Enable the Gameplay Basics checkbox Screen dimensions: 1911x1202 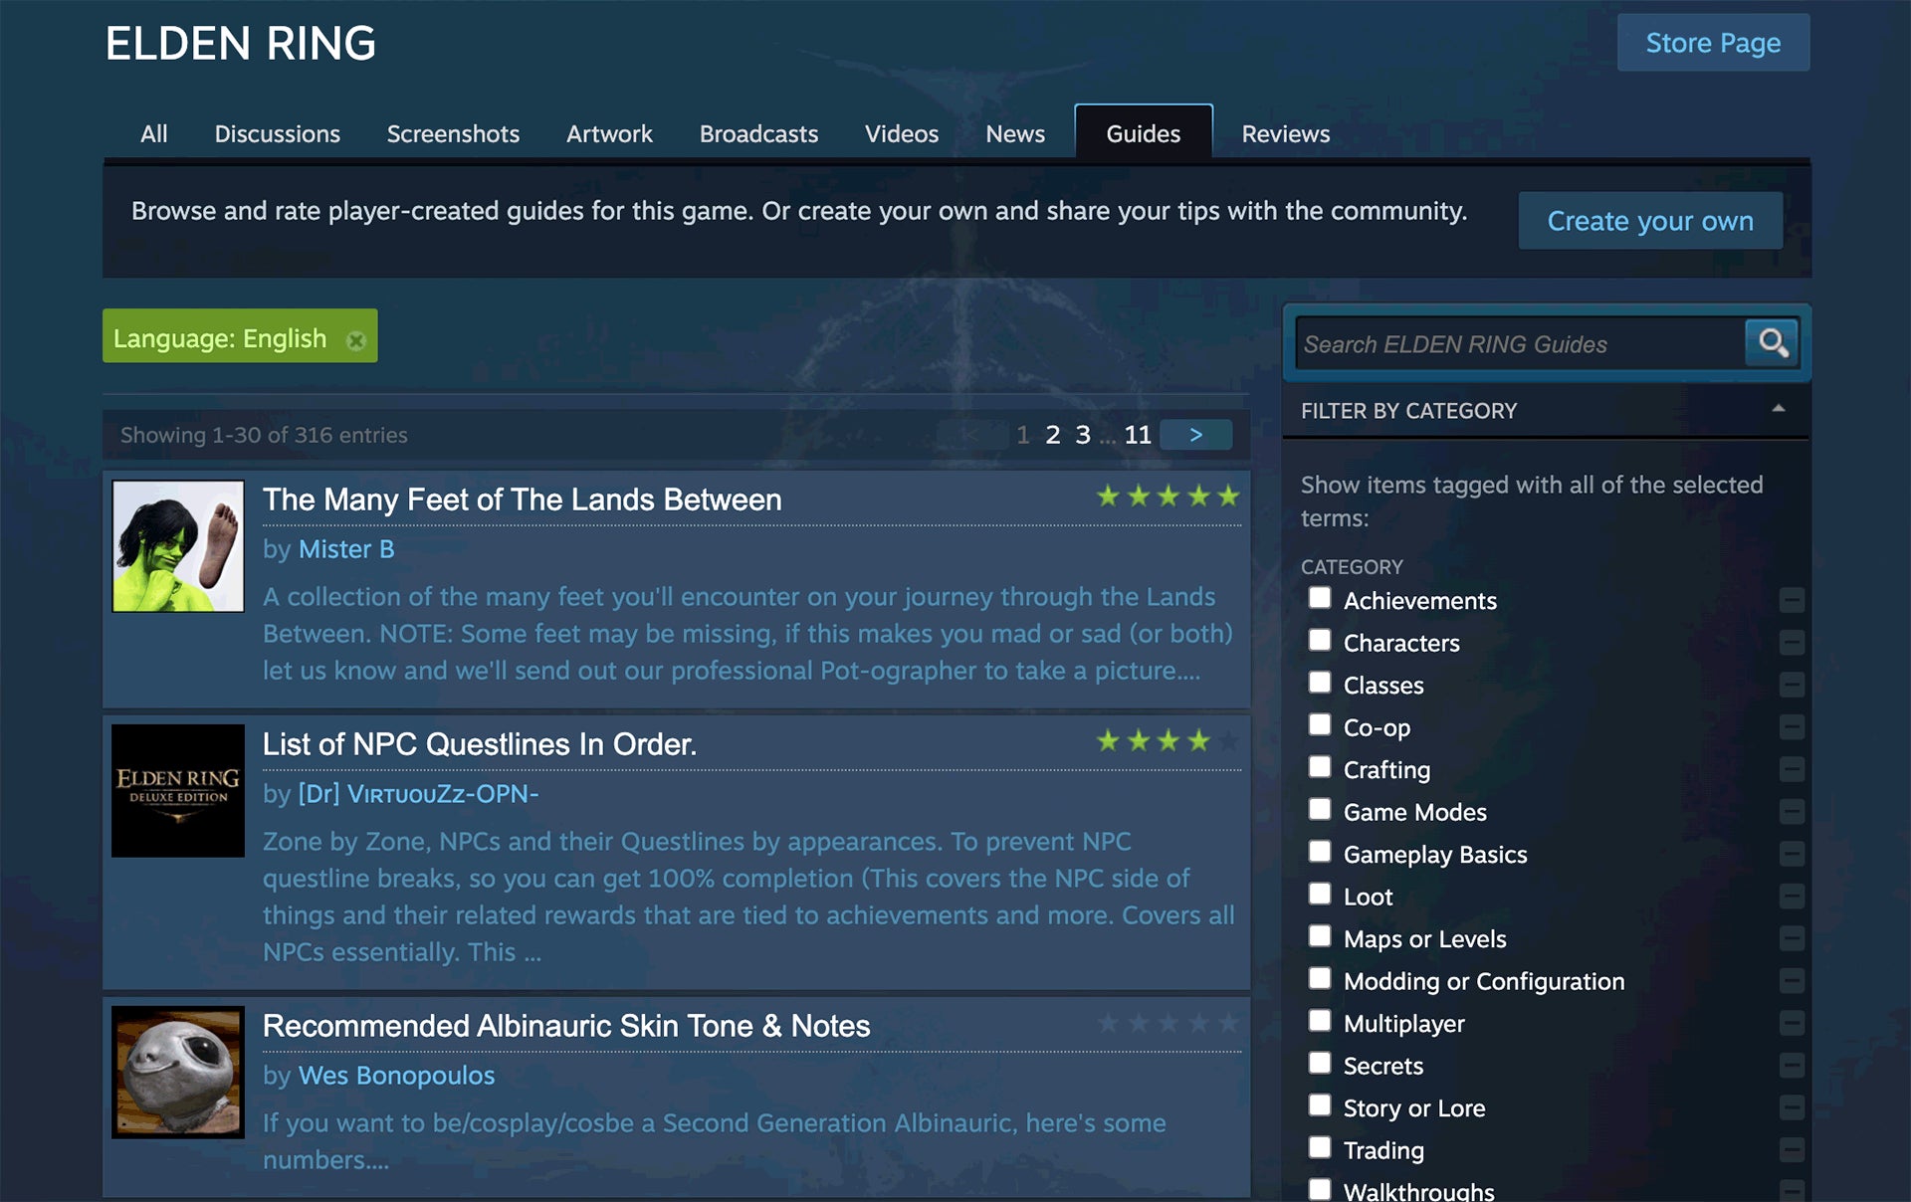(x=1320, y=852)
